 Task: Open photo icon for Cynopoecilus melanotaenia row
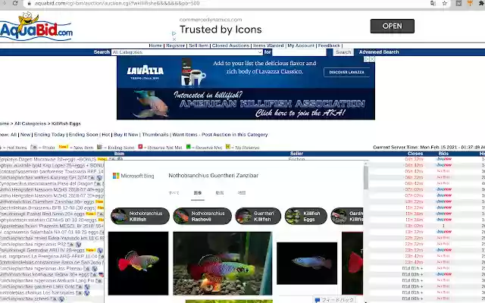tap(98, 183)
